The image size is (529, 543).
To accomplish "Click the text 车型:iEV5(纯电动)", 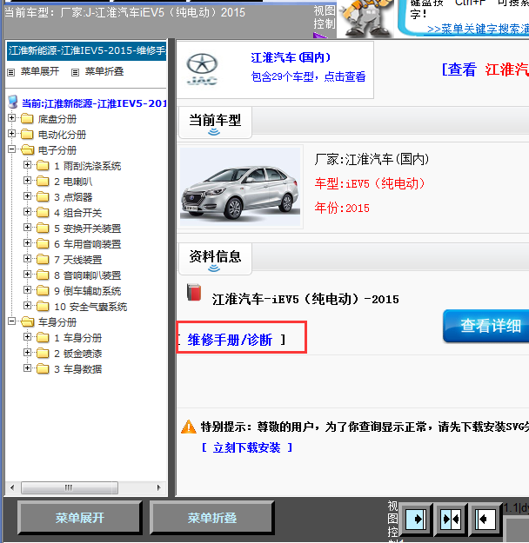I will point(370,183).
